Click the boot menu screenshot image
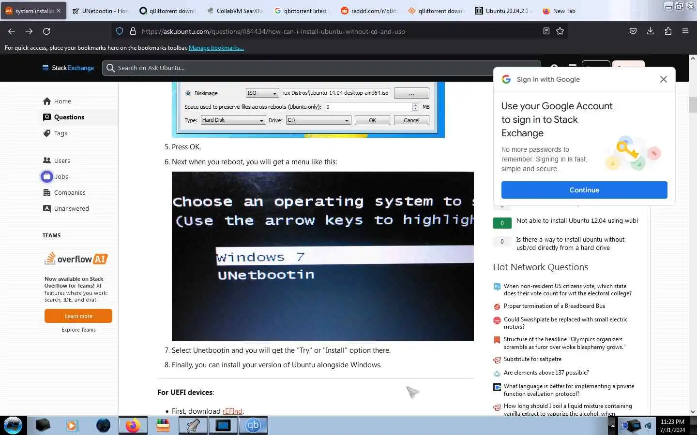The image size is (697, 435). (x=323, y=256)
